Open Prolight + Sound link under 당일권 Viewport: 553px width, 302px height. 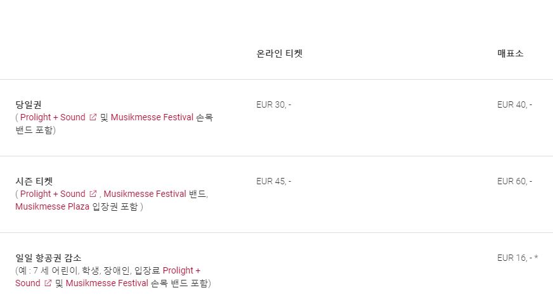[53, 117]
